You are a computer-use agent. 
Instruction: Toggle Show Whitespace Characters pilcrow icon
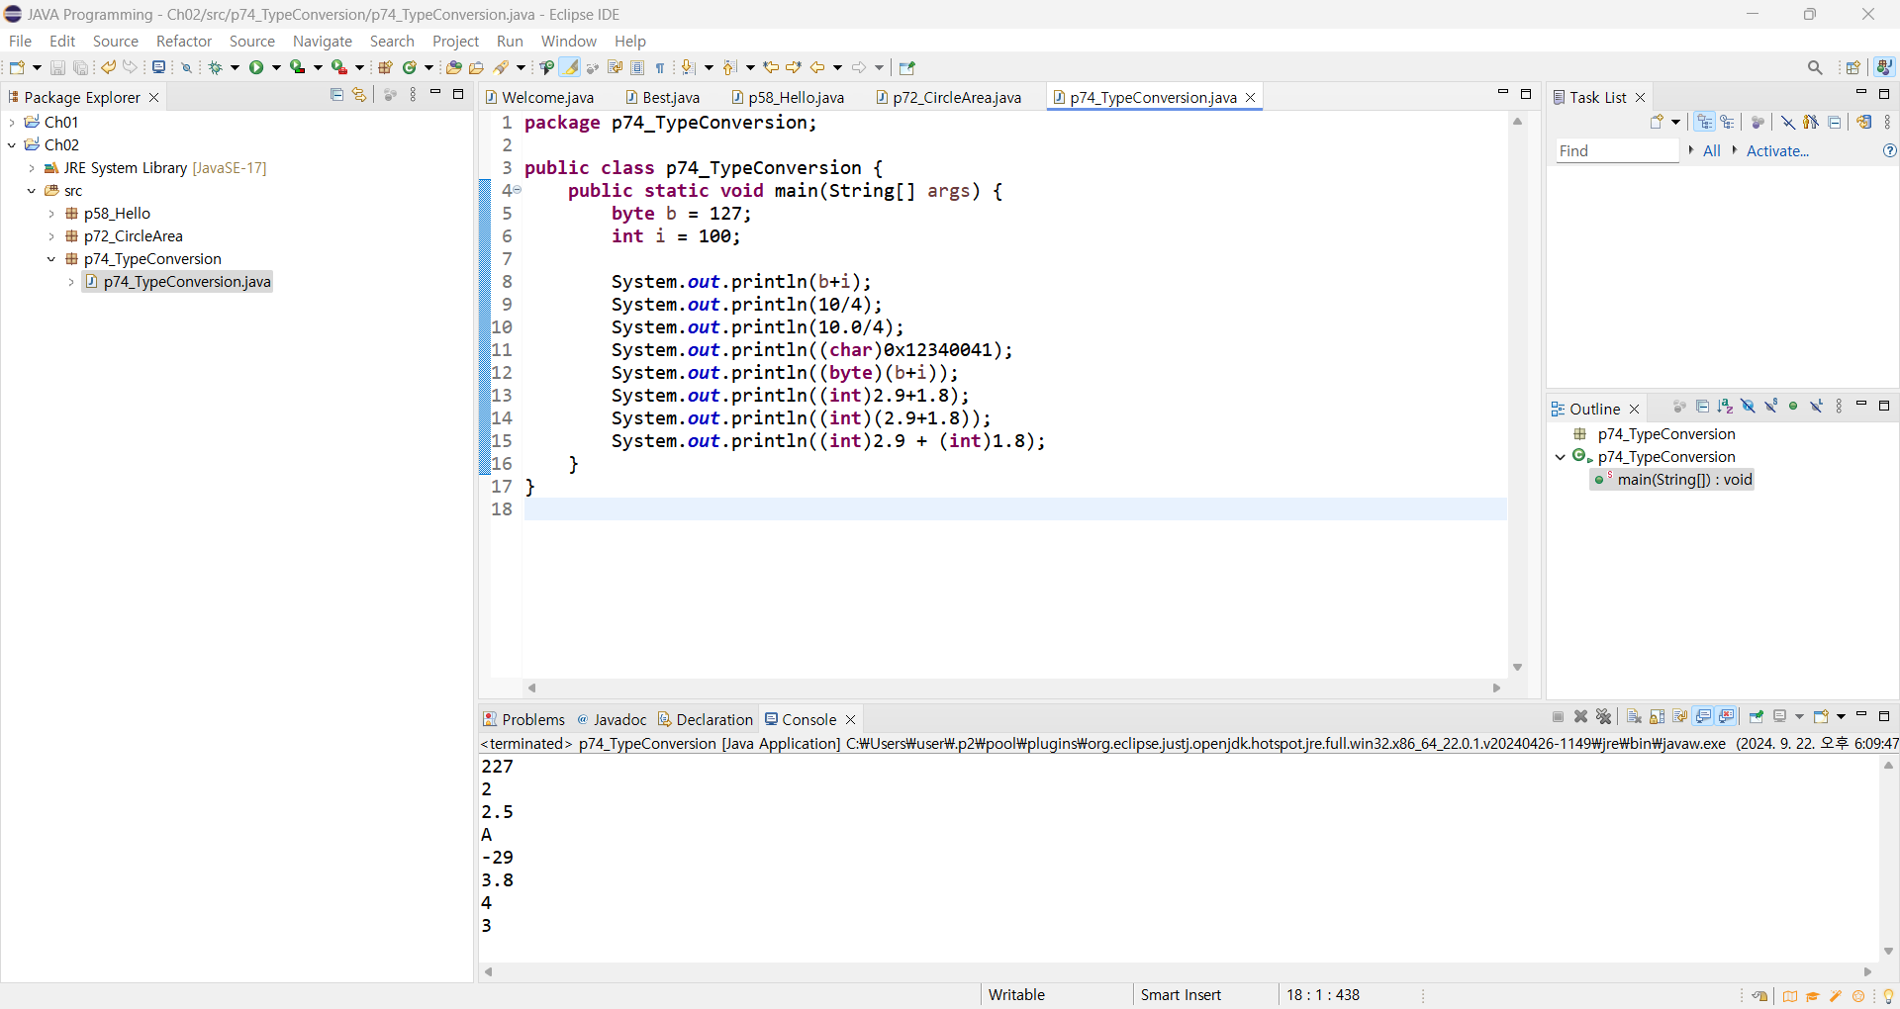660,67
